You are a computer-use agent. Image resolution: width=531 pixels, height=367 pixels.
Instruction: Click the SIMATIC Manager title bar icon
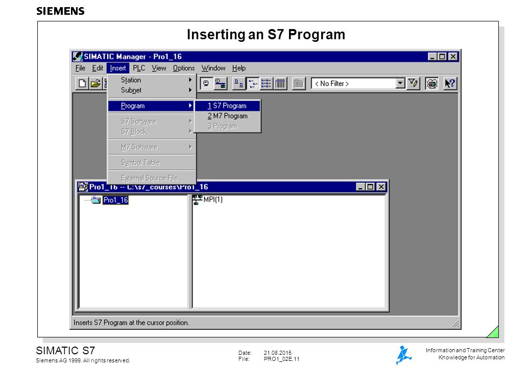(x=78, y=56)
